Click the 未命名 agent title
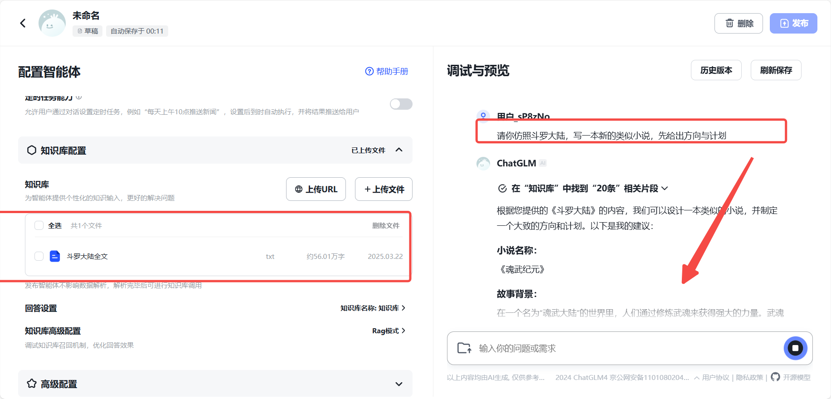 [x=86, y=15]
